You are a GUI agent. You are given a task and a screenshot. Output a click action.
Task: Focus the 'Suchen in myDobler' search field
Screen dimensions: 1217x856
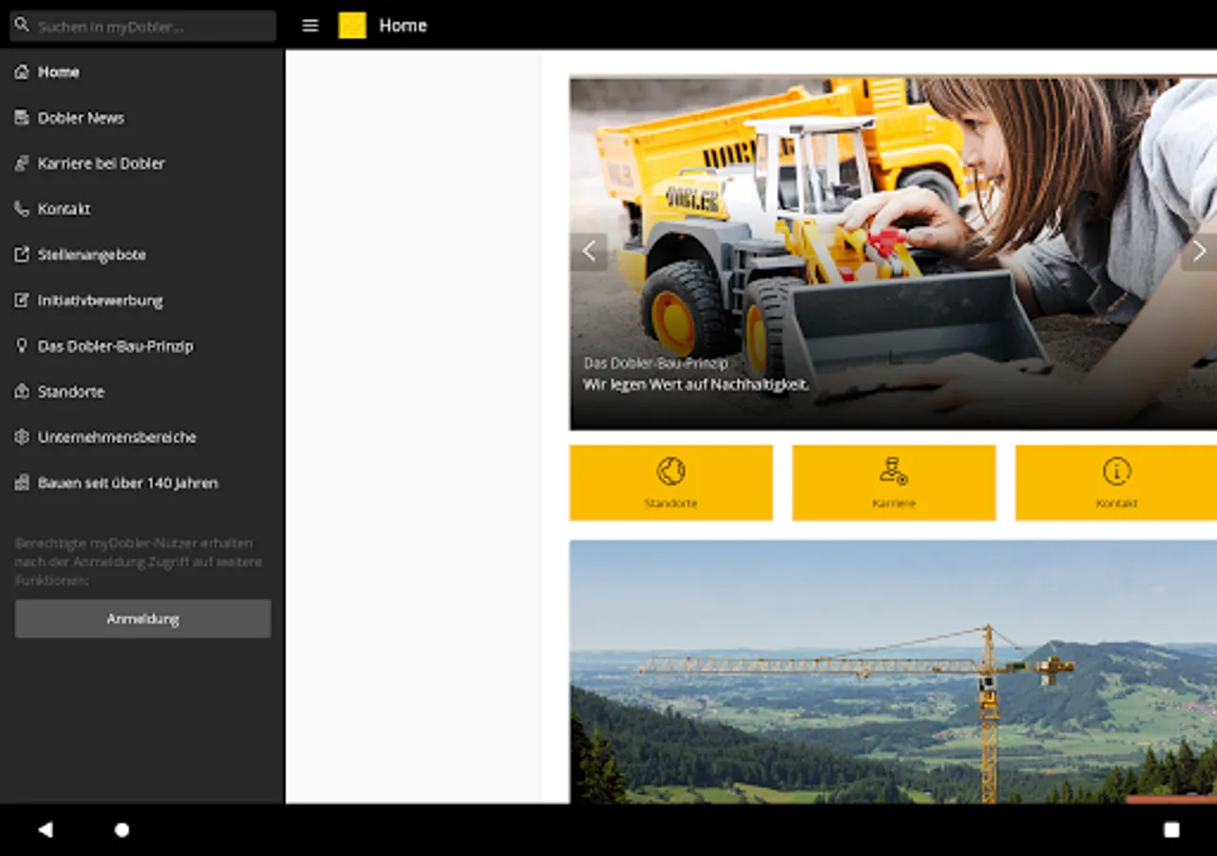click(143, 26)
